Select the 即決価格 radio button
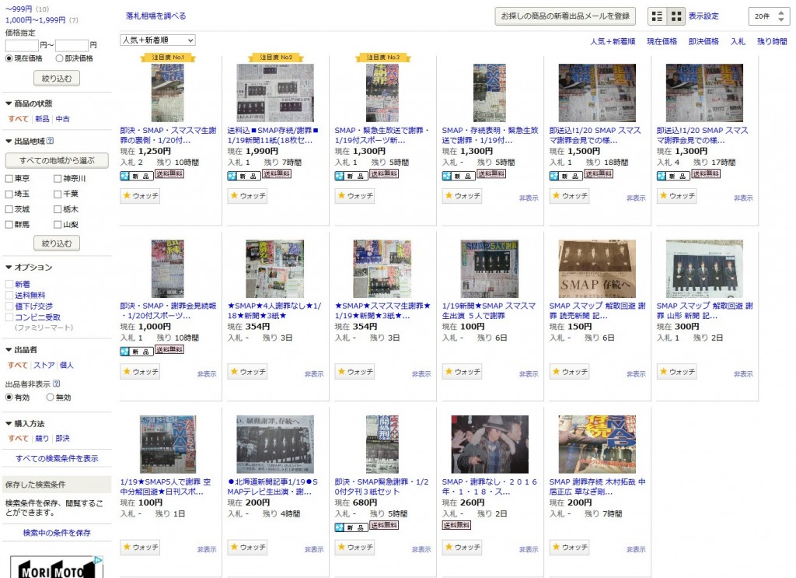The height and width of the screenshot is (578, 796). point(59,58)
